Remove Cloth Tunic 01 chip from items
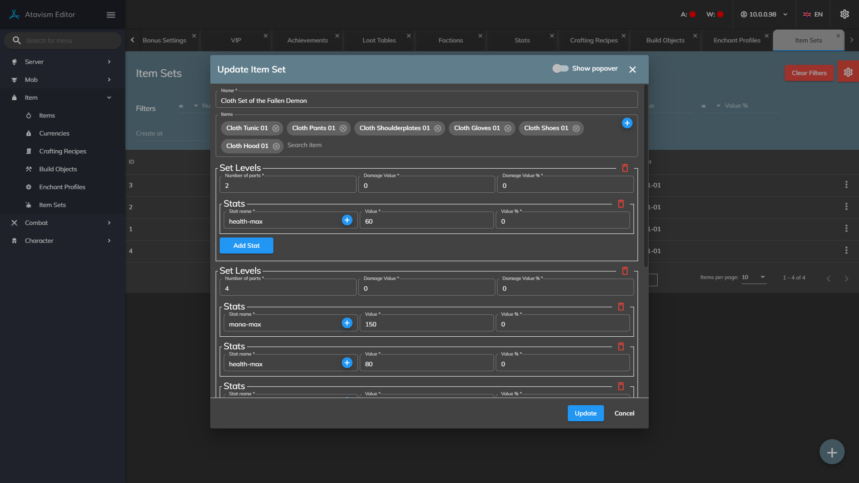The height and width of the screenshot is (483, 859). click(x=276, y=128)
